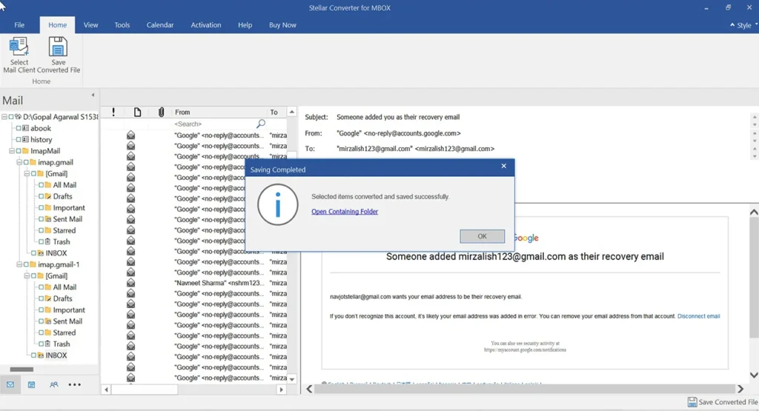Switch to the View ribbon tab

pos(90,25)
